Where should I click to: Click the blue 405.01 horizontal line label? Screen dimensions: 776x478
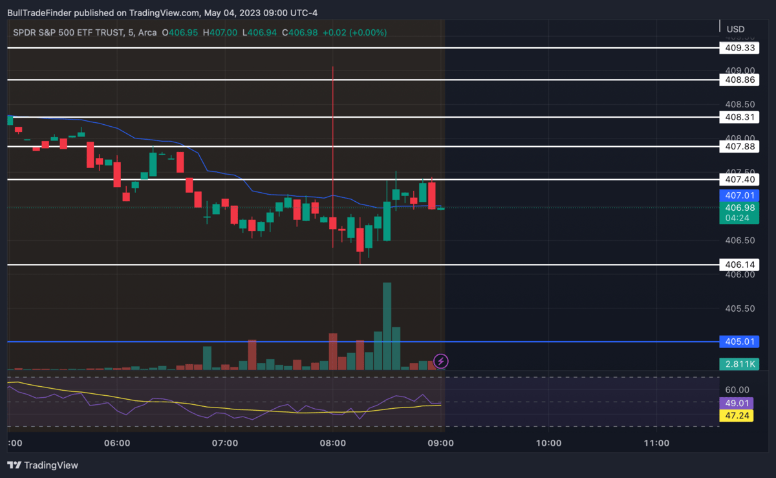point(739,342)
